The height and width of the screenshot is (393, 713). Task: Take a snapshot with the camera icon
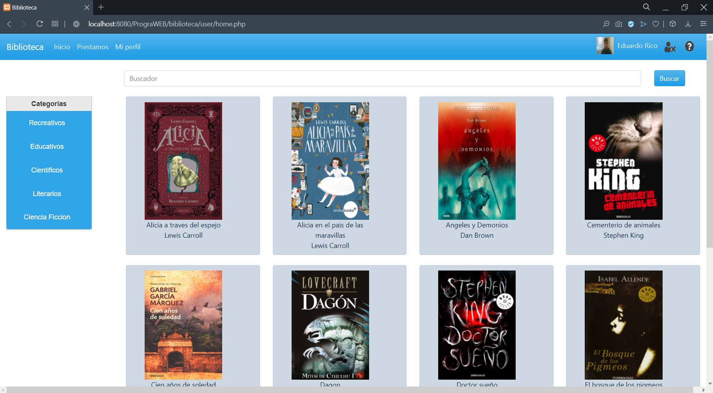click(x=619, y=24)
